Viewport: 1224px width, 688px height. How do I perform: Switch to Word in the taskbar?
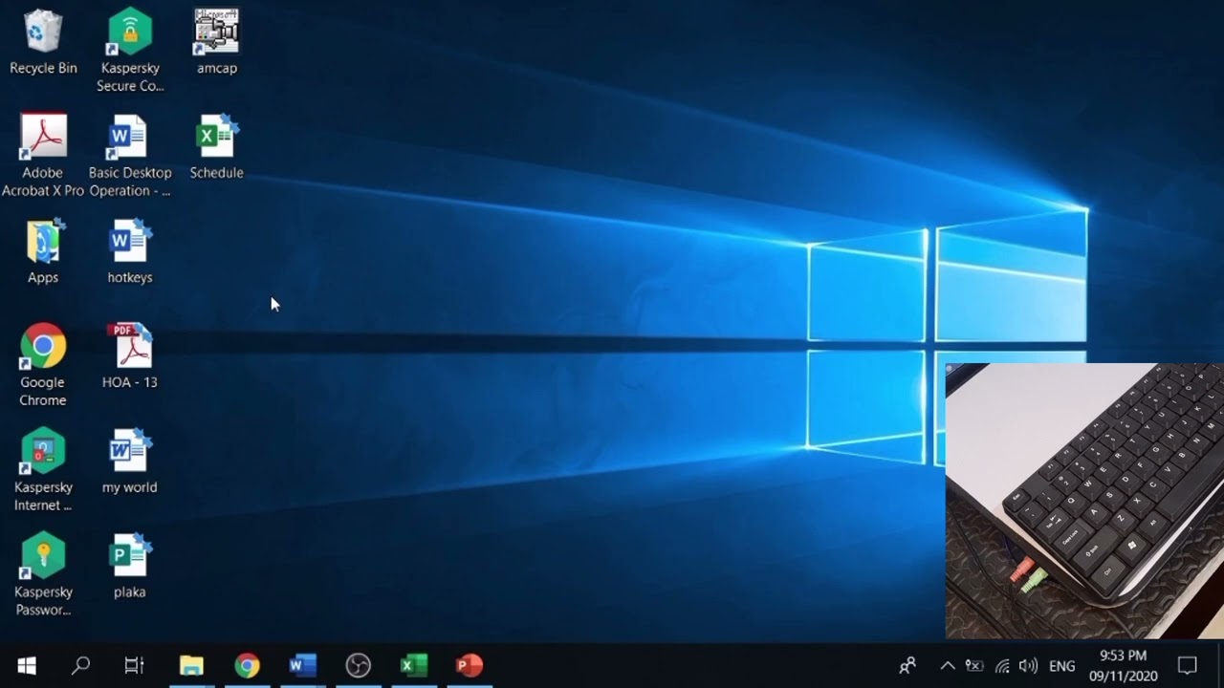pos(302,665)
